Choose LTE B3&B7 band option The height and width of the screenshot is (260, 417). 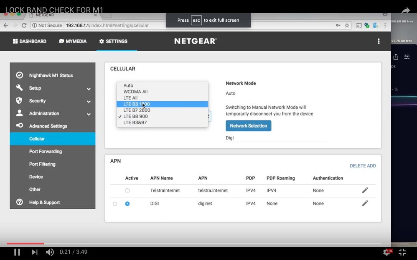(x=162, y=122)
